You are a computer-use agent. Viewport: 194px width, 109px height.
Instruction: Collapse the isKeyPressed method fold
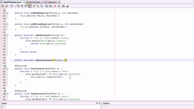(x=7, y=35)
